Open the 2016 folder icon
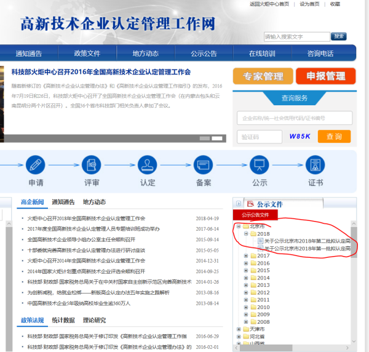The width and height of the screenshot is (369, 352). pyautogui.click(x=253, y=263)
